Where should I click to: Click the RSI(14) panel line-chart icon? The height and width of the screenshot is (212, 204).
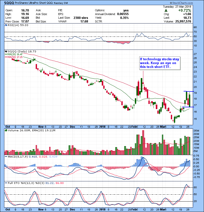(x=6, y=25)
